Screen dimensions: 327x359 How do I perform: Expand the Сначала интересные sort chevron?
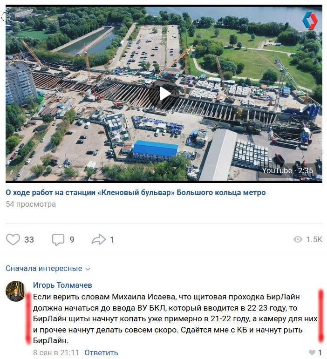coord(88,269)
